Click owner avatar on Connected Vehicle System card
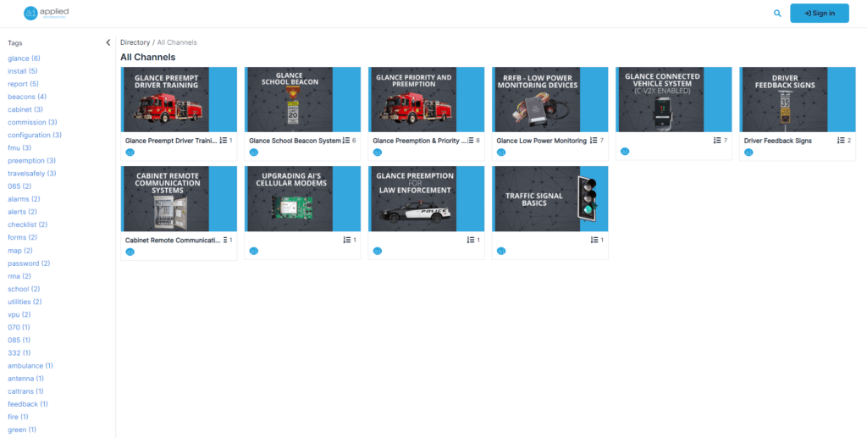867x438 pixels. [x=625, y=151]
